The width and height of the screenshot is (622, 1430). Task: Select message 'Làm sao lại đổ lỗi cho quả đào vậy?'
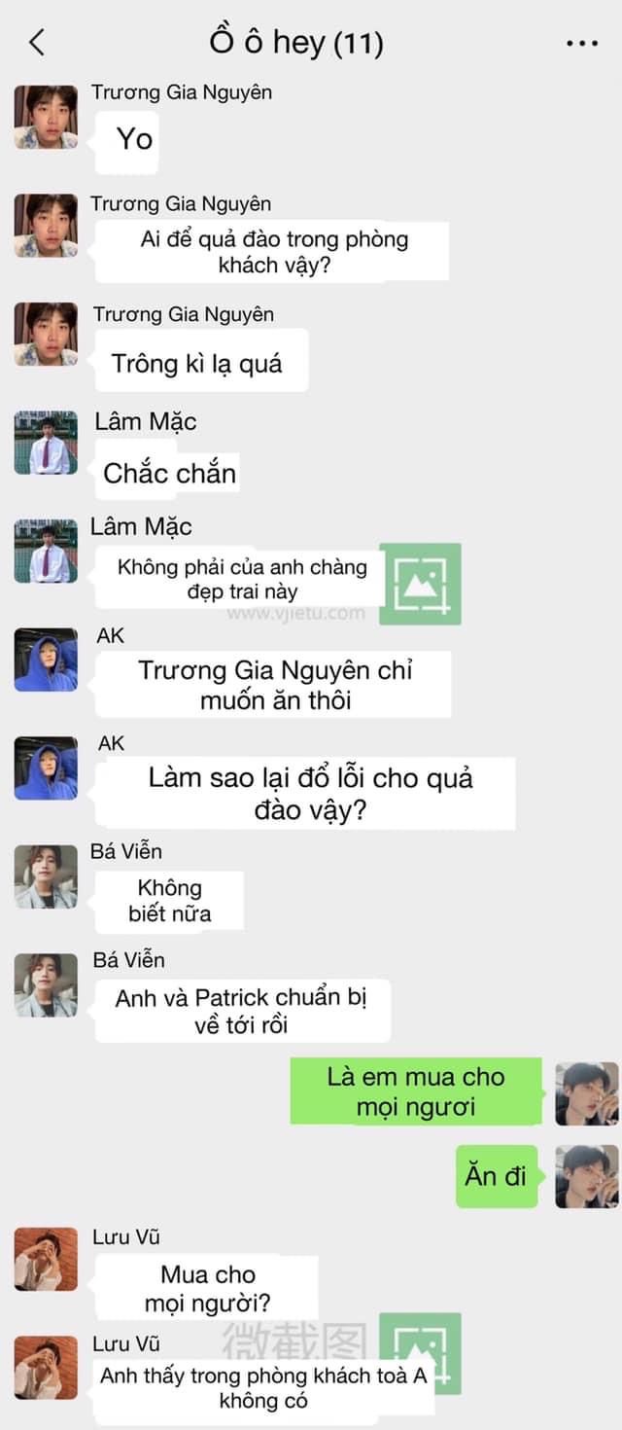[x=310, y=794]
